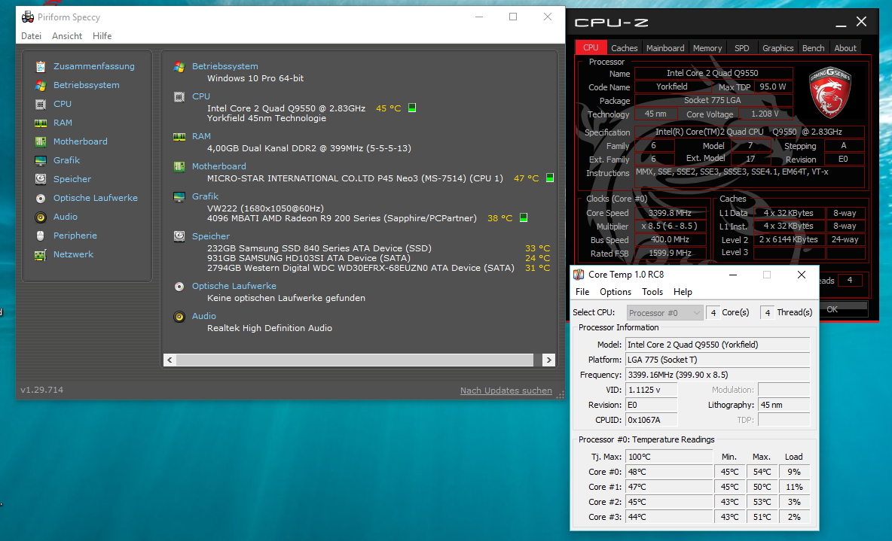892x541 pixels.
Task: Click the Realtek High Definition Audio entry
Action: click(270, 328)
